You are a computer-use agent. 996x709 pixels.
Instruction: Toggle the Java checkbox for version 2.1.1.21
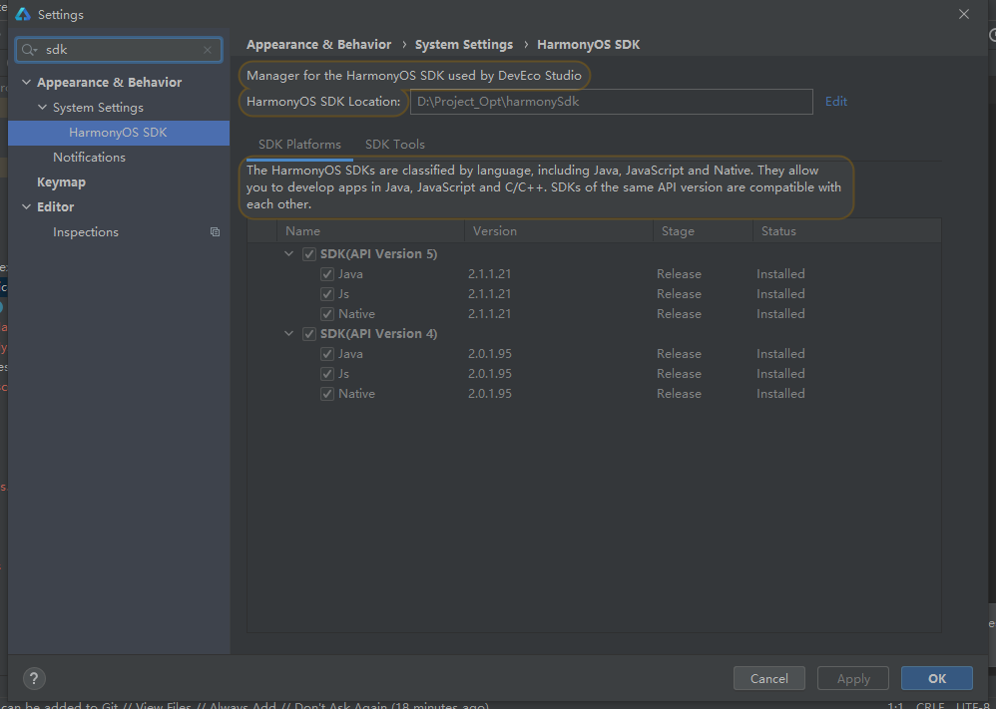click(x=327, y=274)
